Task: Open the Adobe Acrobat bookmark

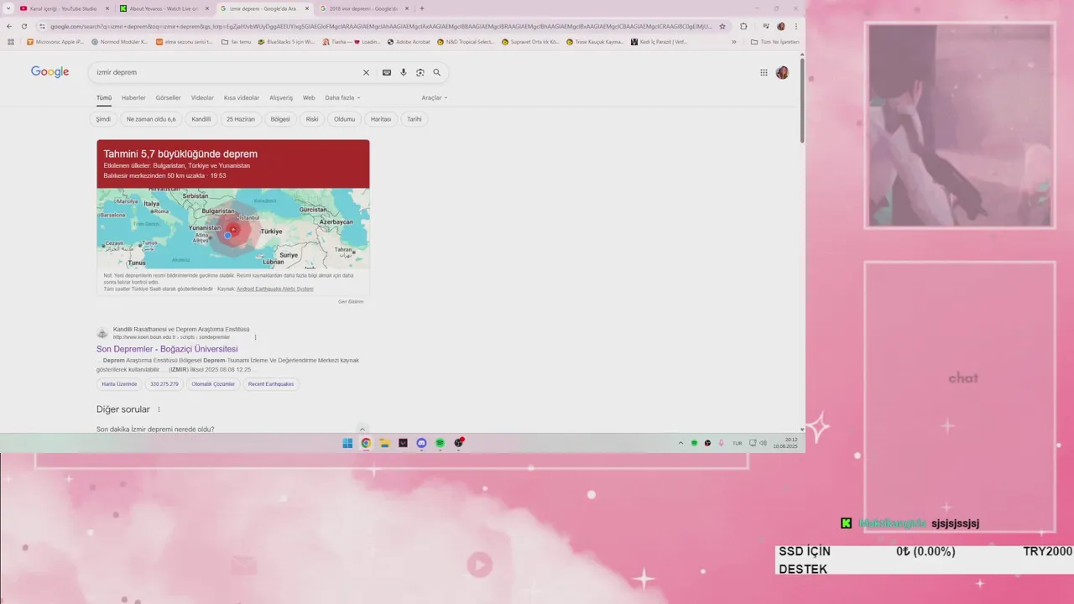Action: [x=409, y=41]
